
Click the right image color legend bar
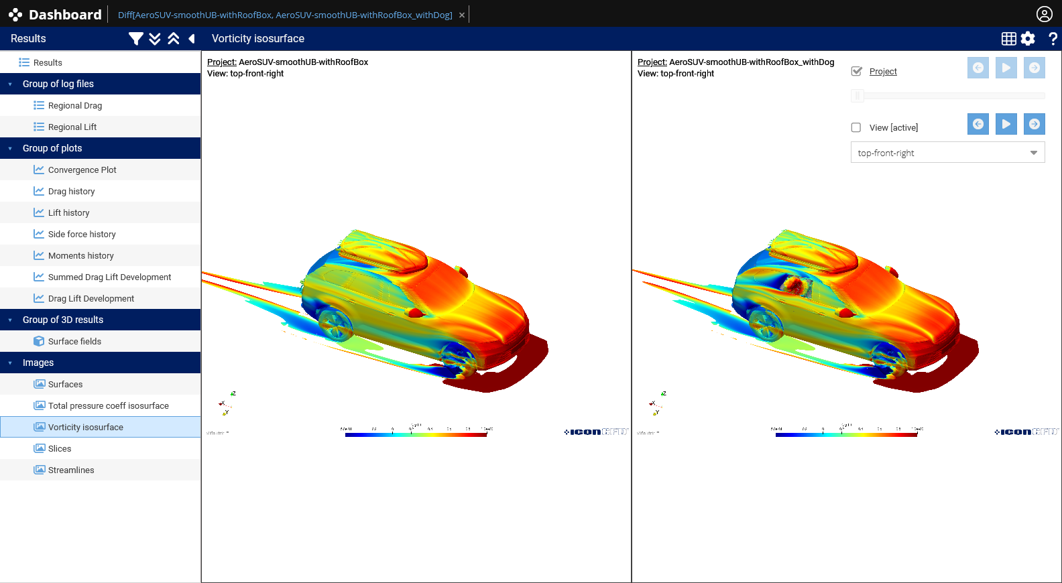pos(846,435)
